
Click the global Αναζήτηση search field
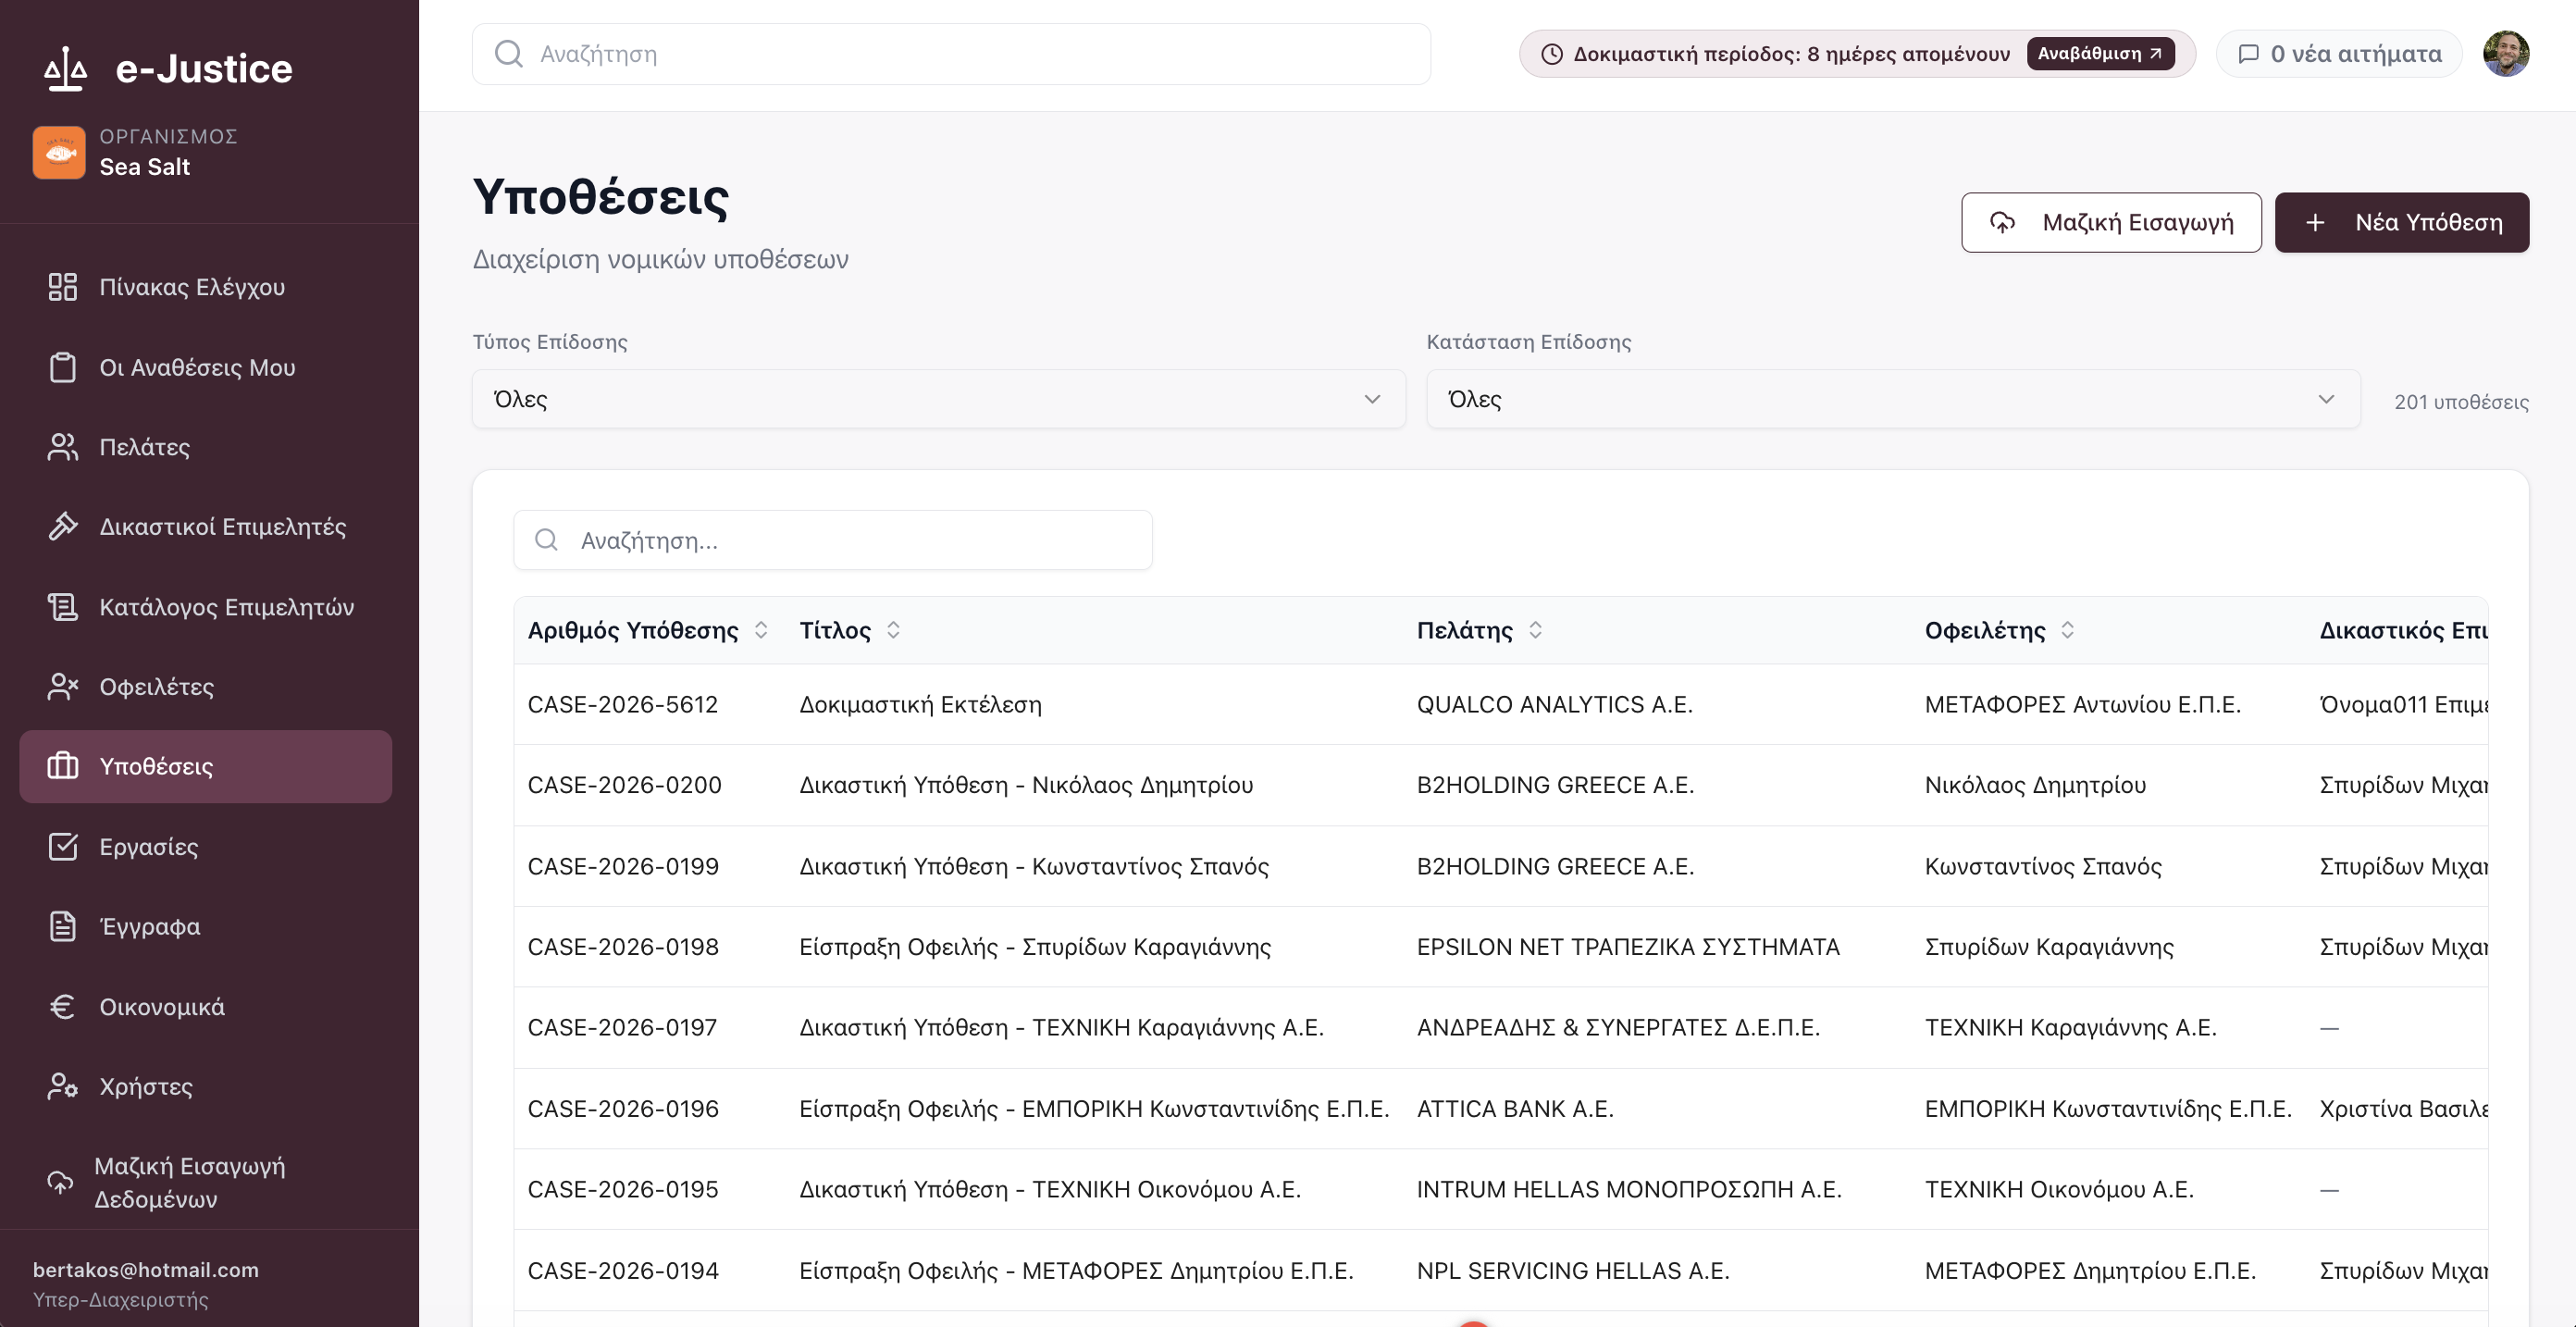tap(951, 54)
